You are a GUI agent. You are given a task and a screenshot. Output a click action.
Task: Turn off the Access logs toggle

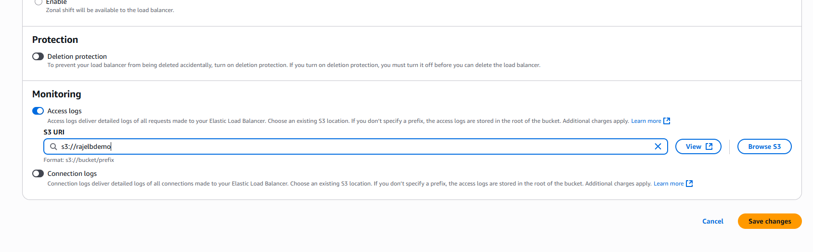click(x=38, y=111)
